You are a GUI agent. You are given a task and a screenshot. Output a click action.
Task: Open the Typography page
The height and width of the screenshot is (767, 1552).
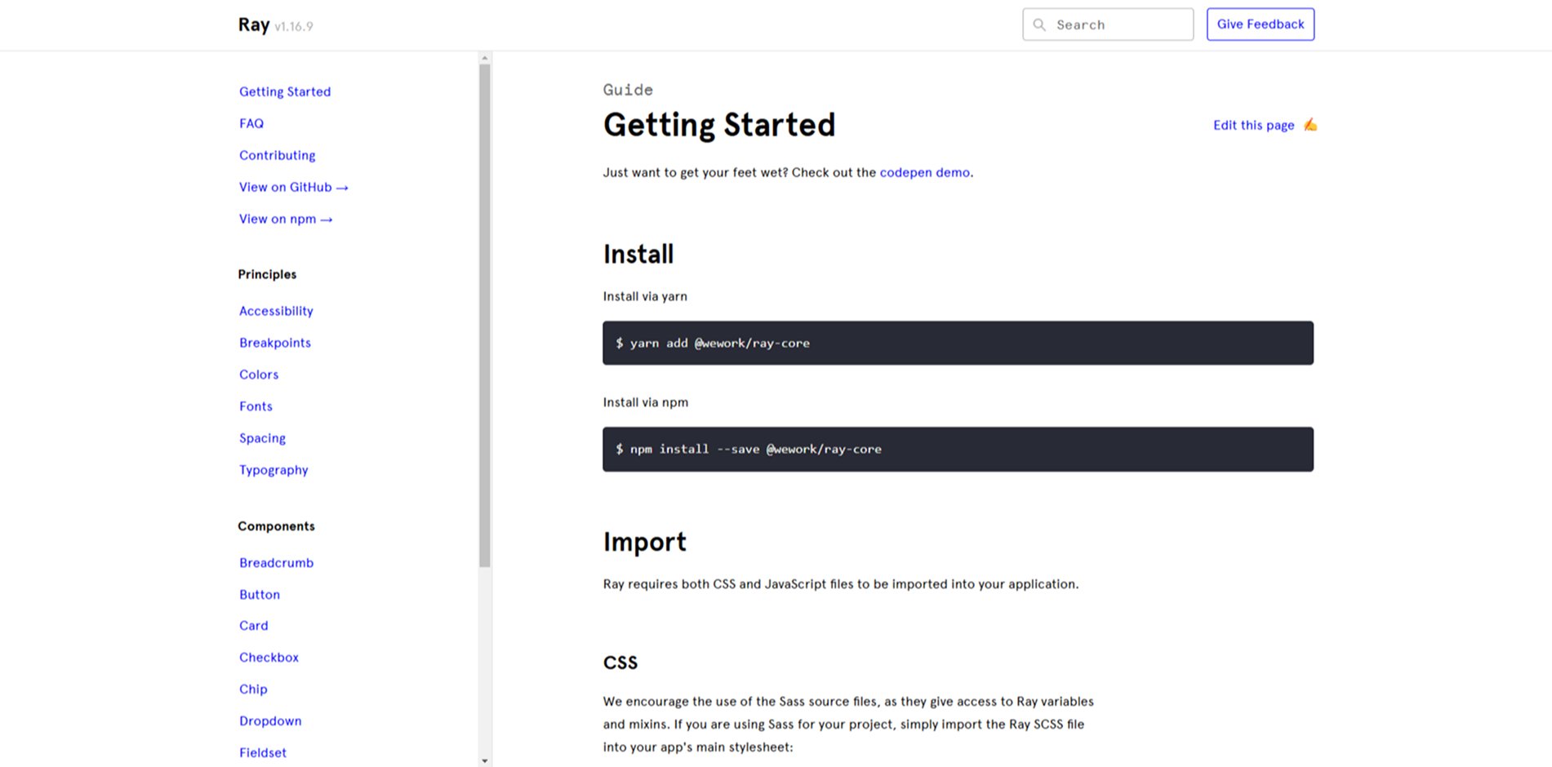click(273, 470)
